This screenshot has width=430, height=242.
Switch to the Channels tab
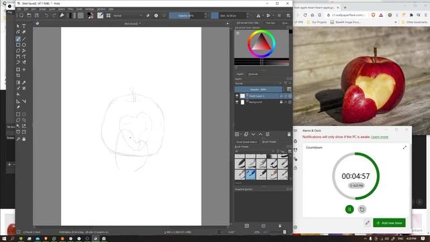click(x=253, y=74)
